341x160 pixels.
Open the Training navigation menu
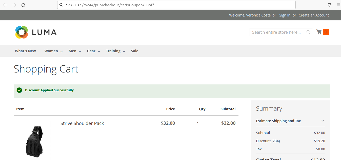[113, 51]
